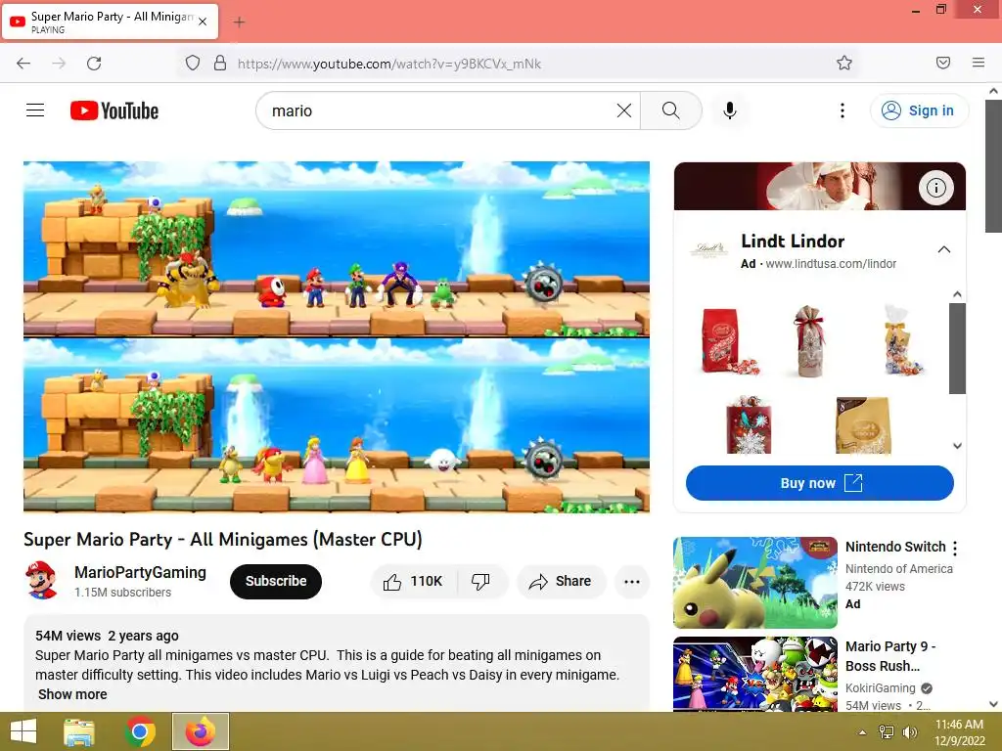Collapse the Lindt Lindor ad panel

[x=944, y=249]
